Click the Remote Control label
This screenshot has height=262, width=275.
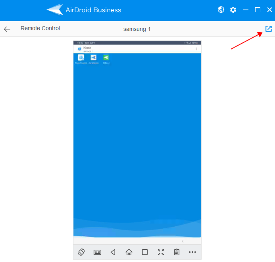[40, 29]
